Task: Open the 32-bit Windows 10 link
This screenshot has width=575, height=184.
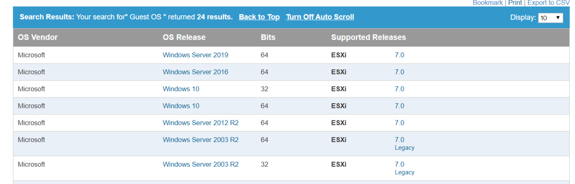Action: [181, 89]
